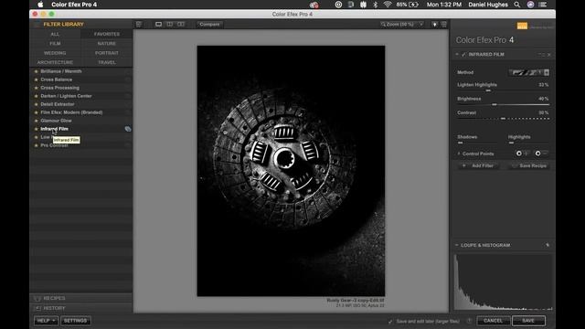Toggle the left panel visibility icon
Image resolution: width=585 pixels, height=329 pixels.
(x=139, y=25)
